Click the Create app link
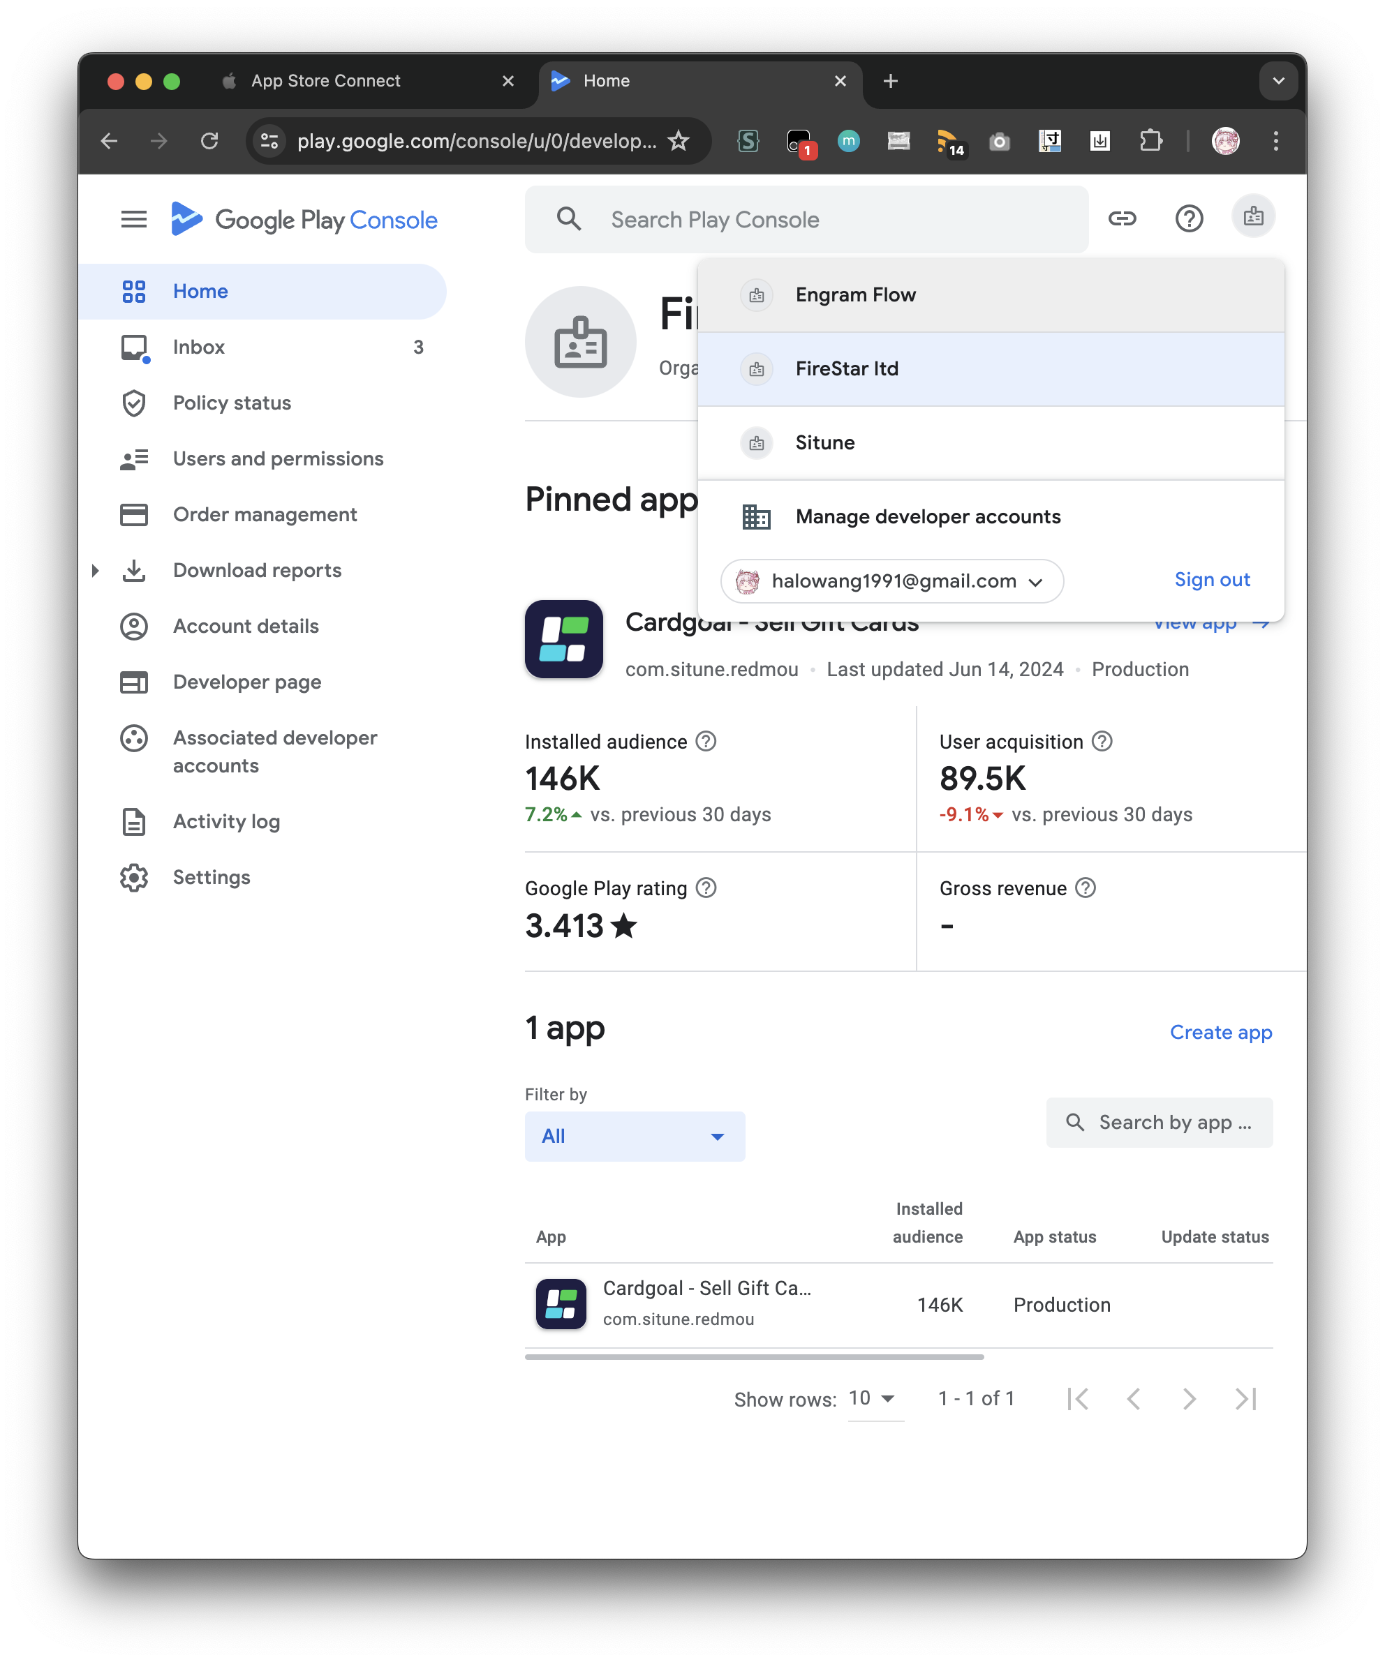Image resolution: width=1385 pixels, height=1662 pixels. (x=1220, y=1032)
